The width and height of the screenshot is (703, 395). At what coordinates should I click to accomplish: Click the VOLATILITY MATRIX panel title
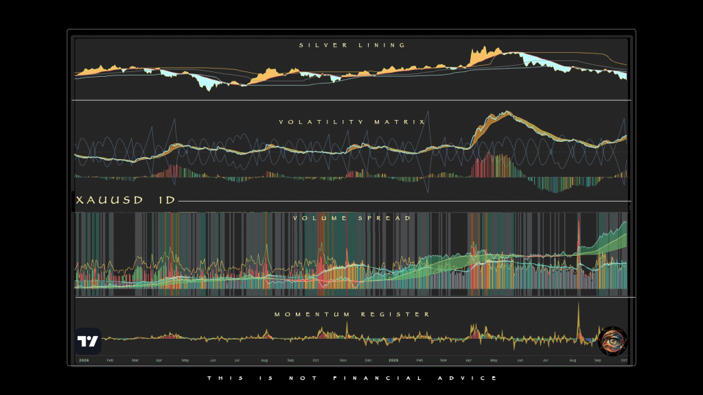[x=352, y=122]
